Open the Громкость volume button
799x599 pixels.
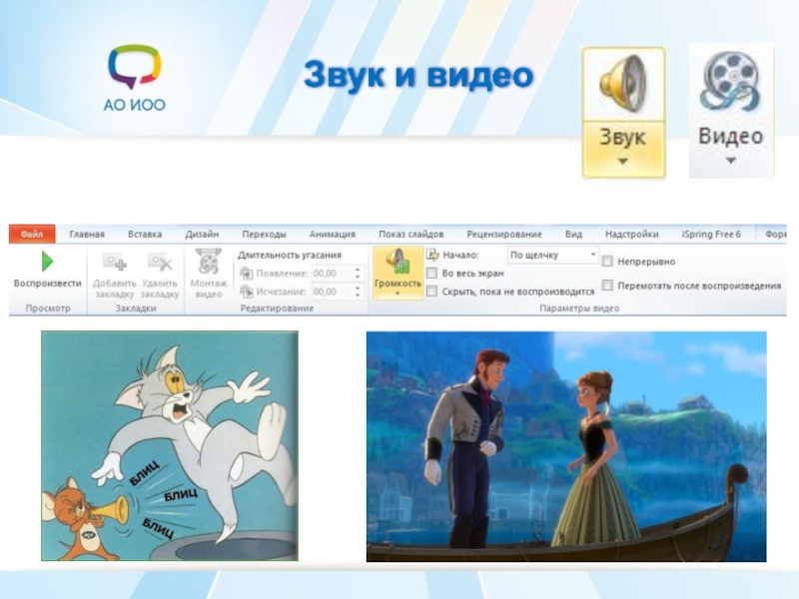tap(398, 273)
